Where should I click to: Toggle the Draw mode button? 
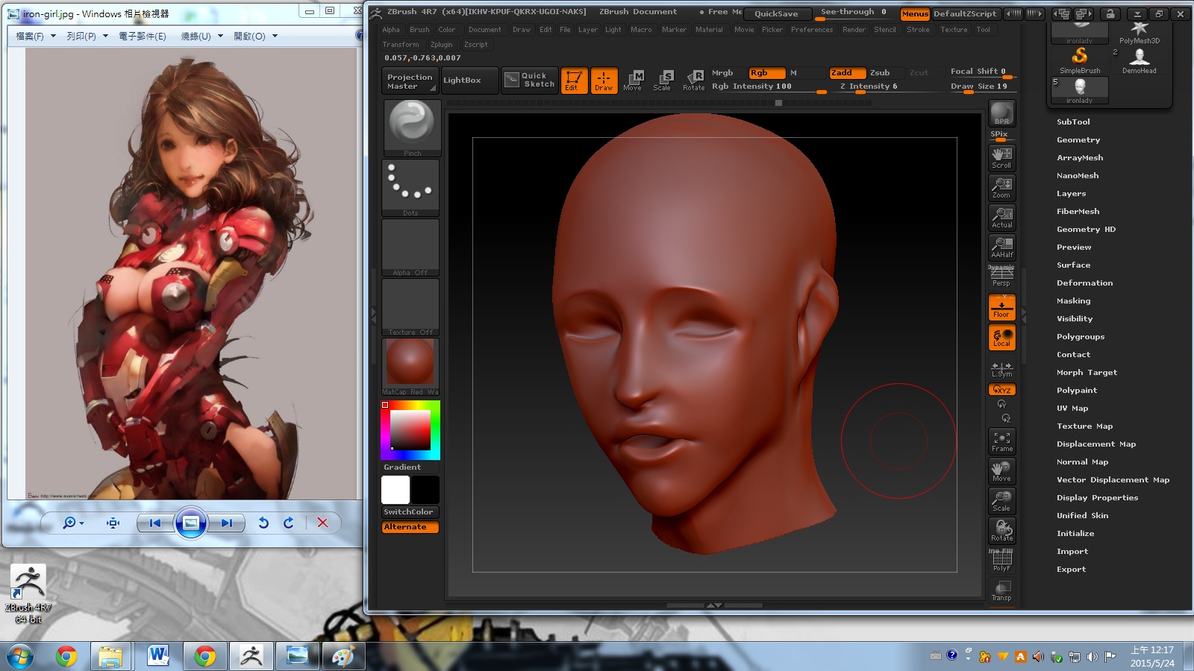click(x=604, y=81)
